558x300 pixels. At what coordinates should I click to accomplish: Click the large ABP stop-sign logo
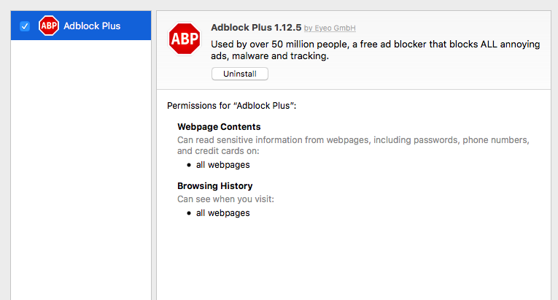point(185,39)
